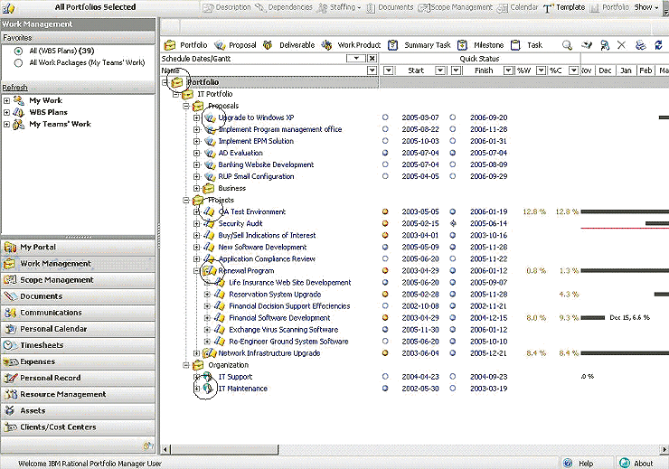Open the Schedule Dates/Gantt view dropdown
669x469 pixels.
pyautogui.click(x=356, y=59)
